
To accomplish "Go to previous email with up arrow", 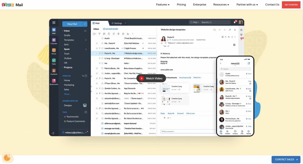I will coord(220,30).
